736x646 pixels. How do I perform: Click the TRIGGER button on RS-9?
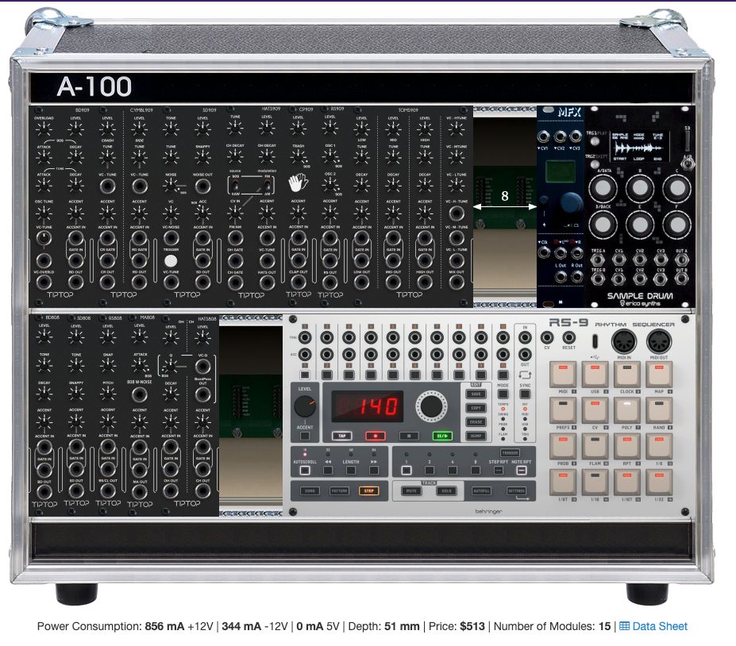pos(510,452)
